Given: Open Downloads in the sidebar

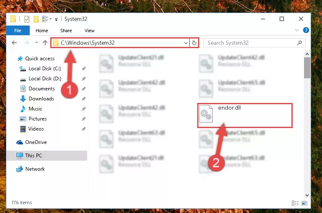Looking at the screenshot, I should [37, 99].
